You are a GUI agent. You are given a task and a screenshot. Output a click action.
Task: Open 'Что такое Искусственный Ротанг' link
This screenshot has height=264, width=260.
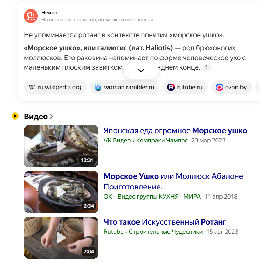coord(165,222)
